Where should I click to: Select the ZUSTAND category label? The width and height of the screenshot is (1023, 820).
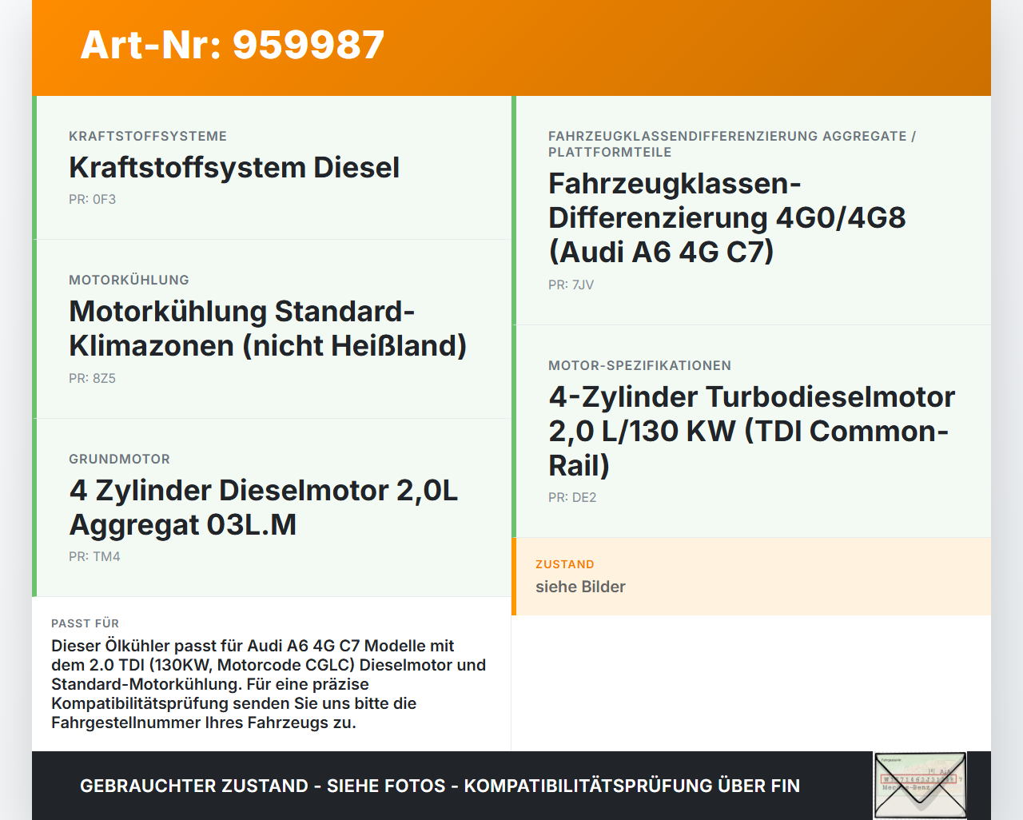tap(565, 564)
